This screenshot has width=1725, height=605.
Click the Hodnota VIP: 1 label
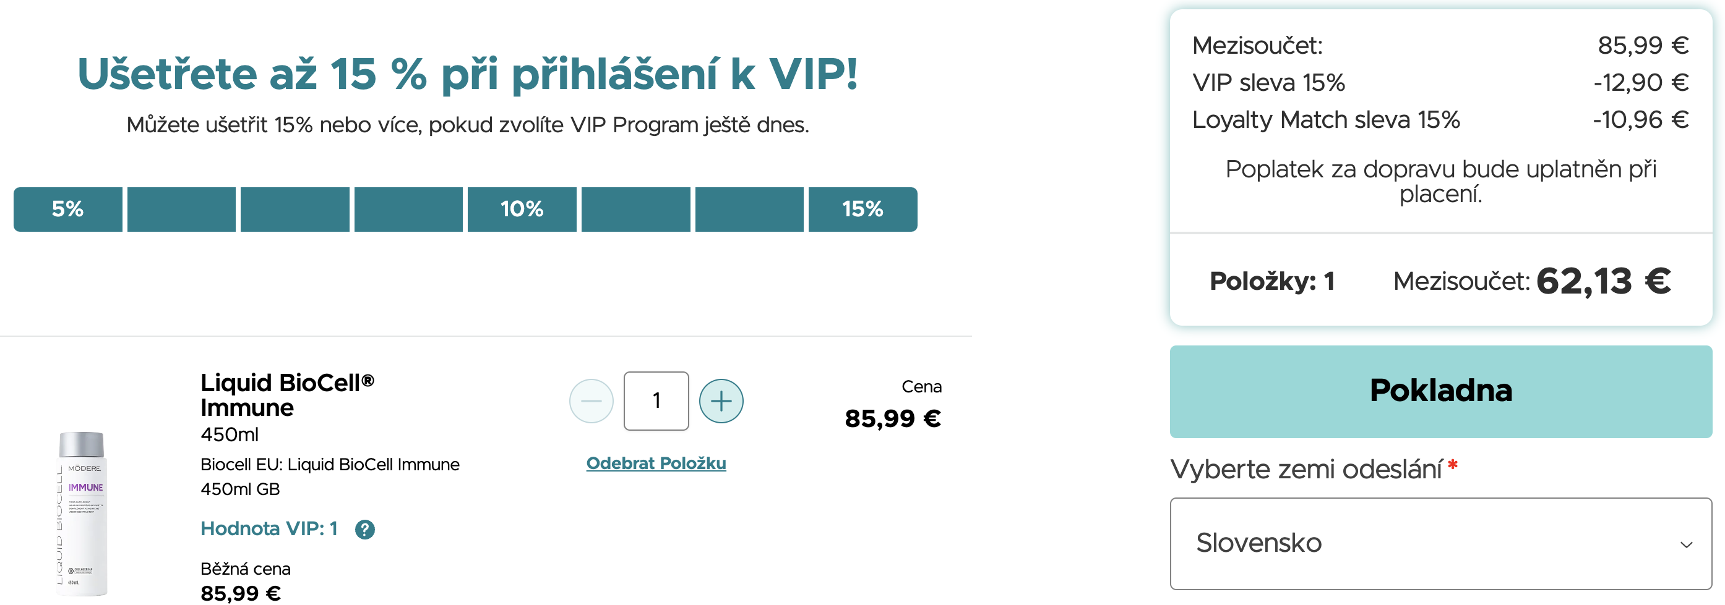pyautogui.click(x=269, y=528)
